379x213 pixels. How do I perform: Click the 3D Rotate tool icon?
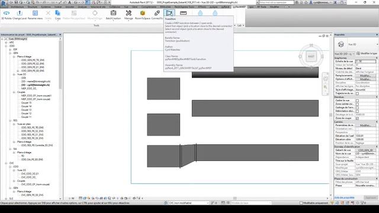(x=7, y=13)
